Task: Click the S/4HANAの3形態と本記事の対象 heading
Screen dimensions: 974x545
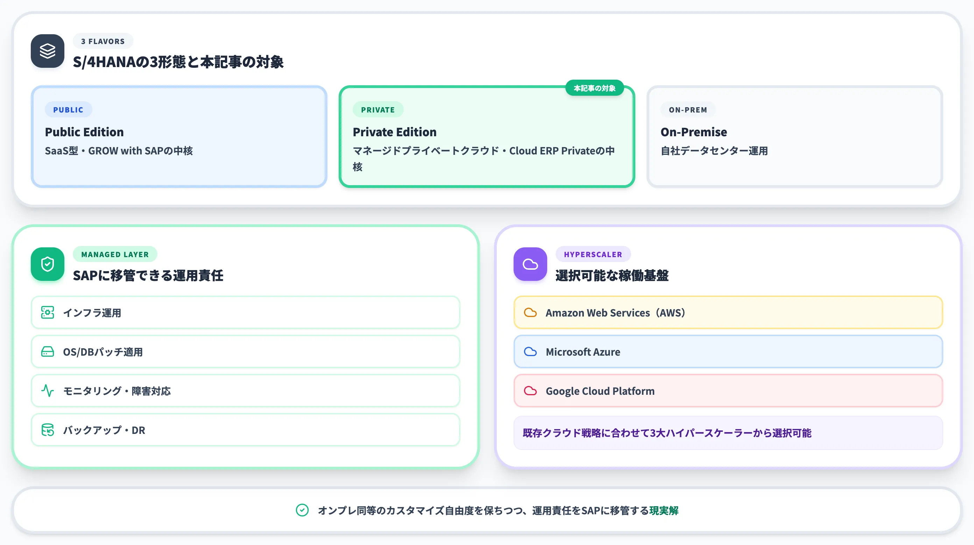Action: pyautogui.click(x=178, y=62)
